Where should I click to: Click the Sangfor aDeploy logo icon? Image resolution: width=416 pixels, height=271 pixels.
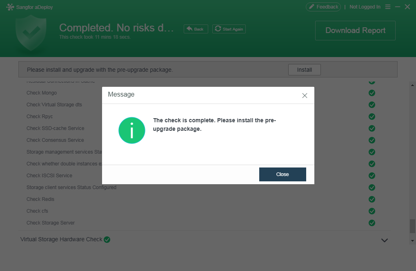(x=10, y=7)
